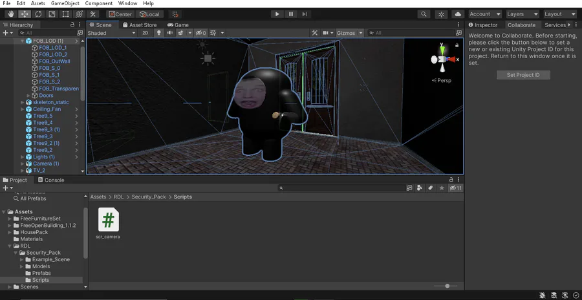Click the Hierarchy add (+) button
This screenshot has height=300, width=582.
pyautogui.click(x=6, y=33)
